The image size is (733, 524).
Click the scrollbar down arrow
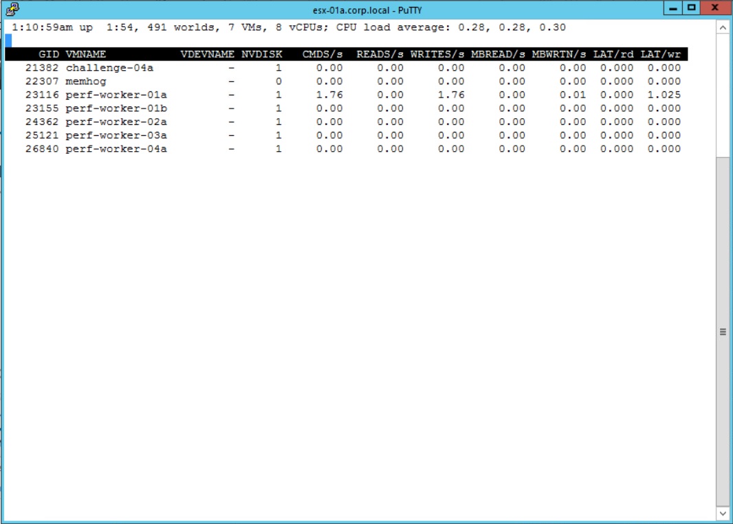(x=723, y=513)
